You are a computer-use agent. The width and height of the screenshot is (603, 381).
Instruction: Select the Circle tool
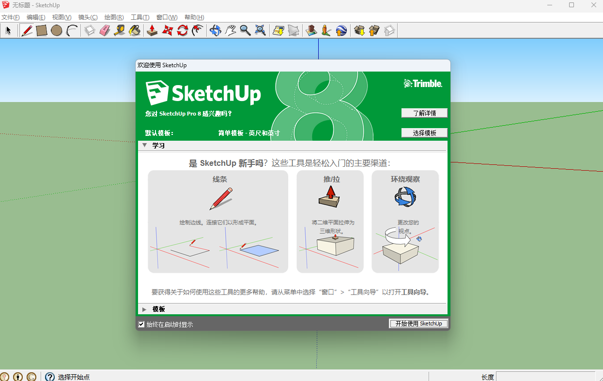click(57, 30)
